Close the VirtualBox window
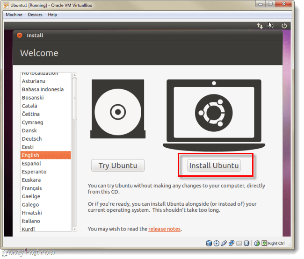Image resolution: width=304 pixels, height=259 pixels. point(283,4)
